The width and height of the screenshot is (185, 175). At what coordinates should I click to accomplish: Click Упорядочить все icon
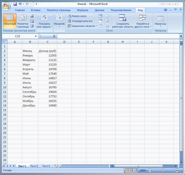(x=69, y=21)
